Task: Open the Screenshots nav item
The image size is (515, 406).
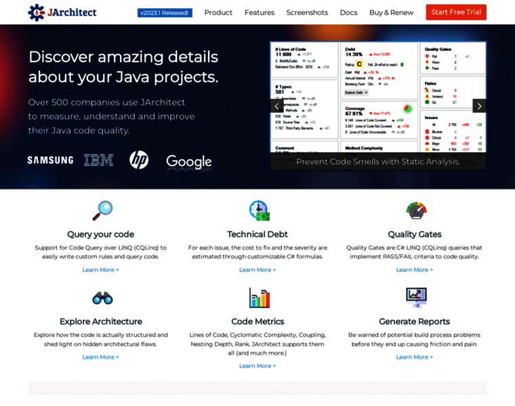Action: click(307, 12)
